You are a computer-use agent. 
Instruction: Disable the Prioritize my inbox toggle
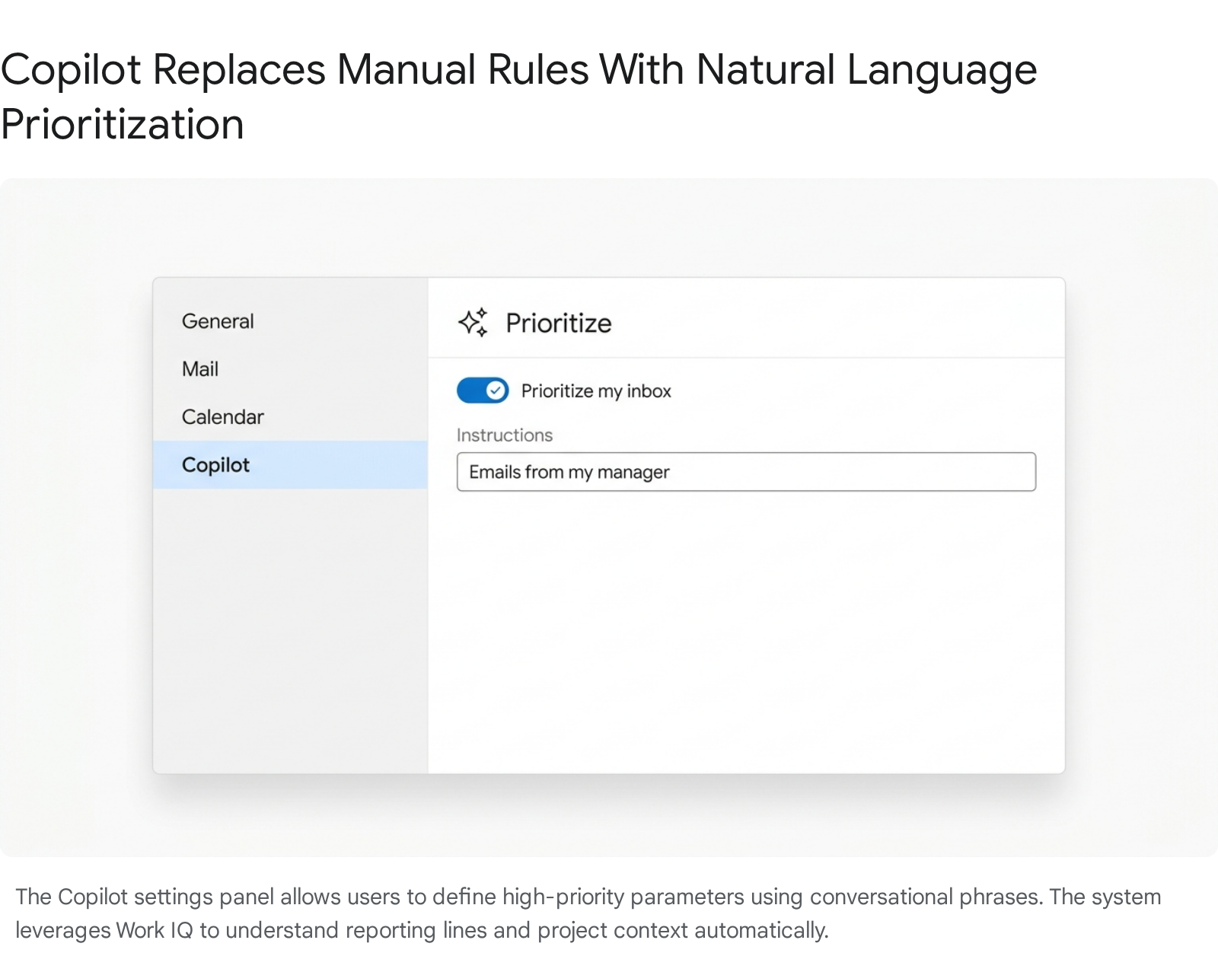point(482,390)
